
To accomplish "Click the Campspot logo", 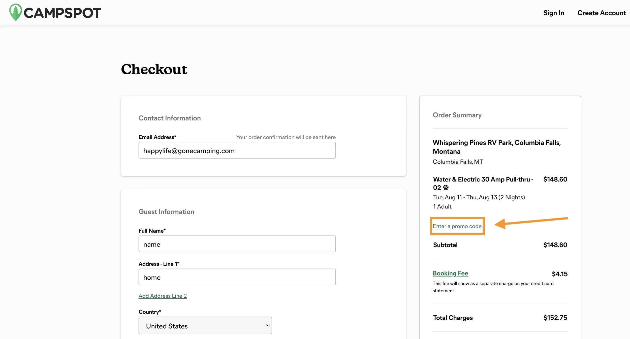I will pos(55,12).
